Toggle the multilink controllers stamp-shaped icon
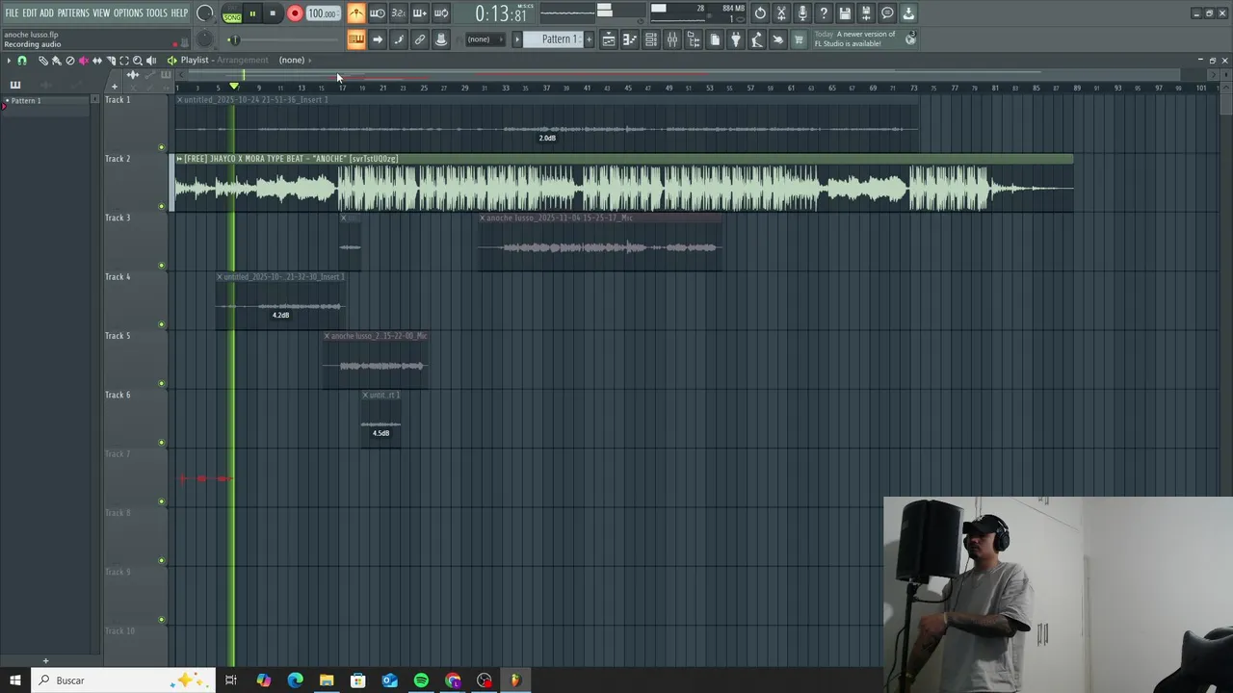 441,39
